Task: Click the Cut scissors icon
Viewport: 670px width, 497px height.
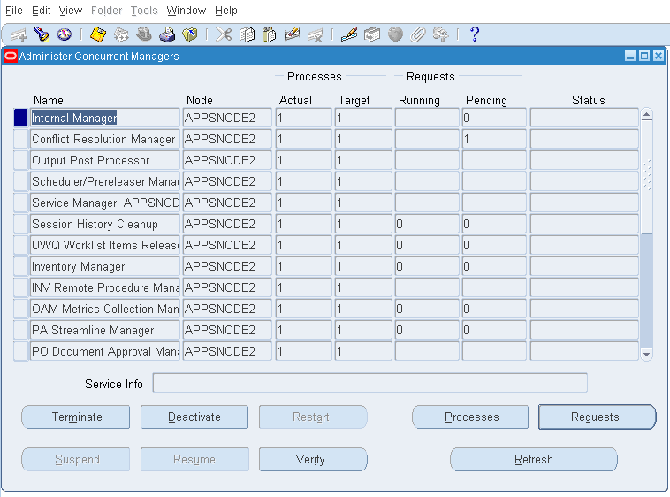Action: 225,34
